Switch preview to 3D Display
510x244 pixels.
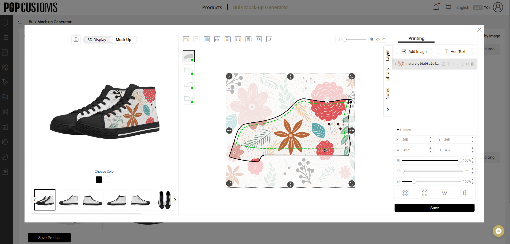tap(97, 40)
